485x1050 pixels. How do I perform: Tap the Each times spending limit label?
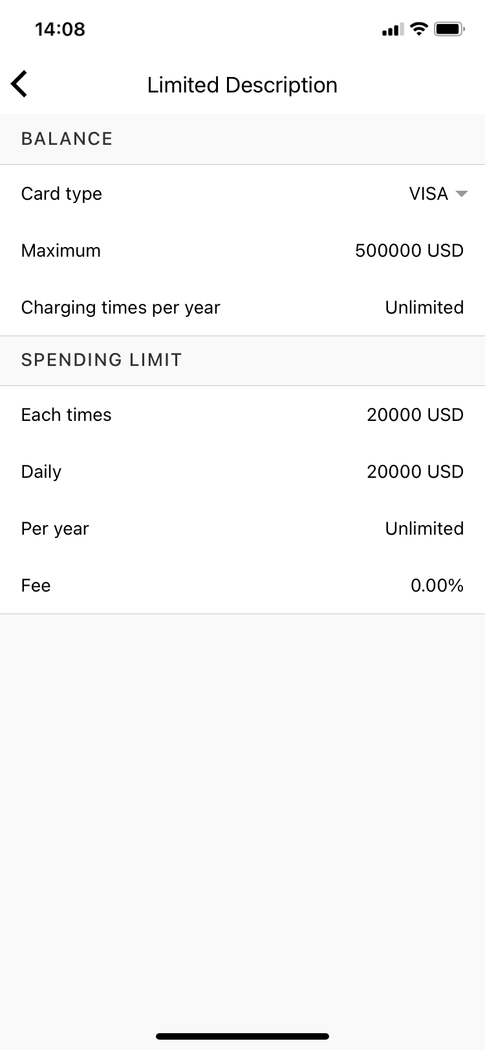[66, 415]
